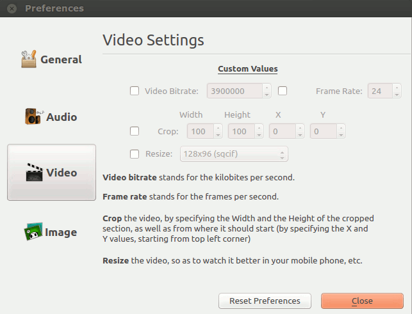The height and width of the screenshot is (314, 412).
Task: Close the Preferences window via title bar
Action: point(12,8)
